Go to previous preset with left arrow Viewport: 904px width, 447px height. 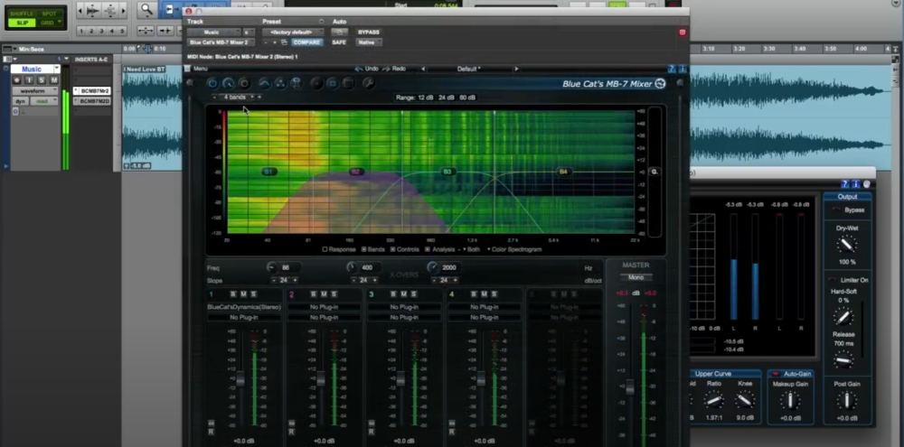423,70
